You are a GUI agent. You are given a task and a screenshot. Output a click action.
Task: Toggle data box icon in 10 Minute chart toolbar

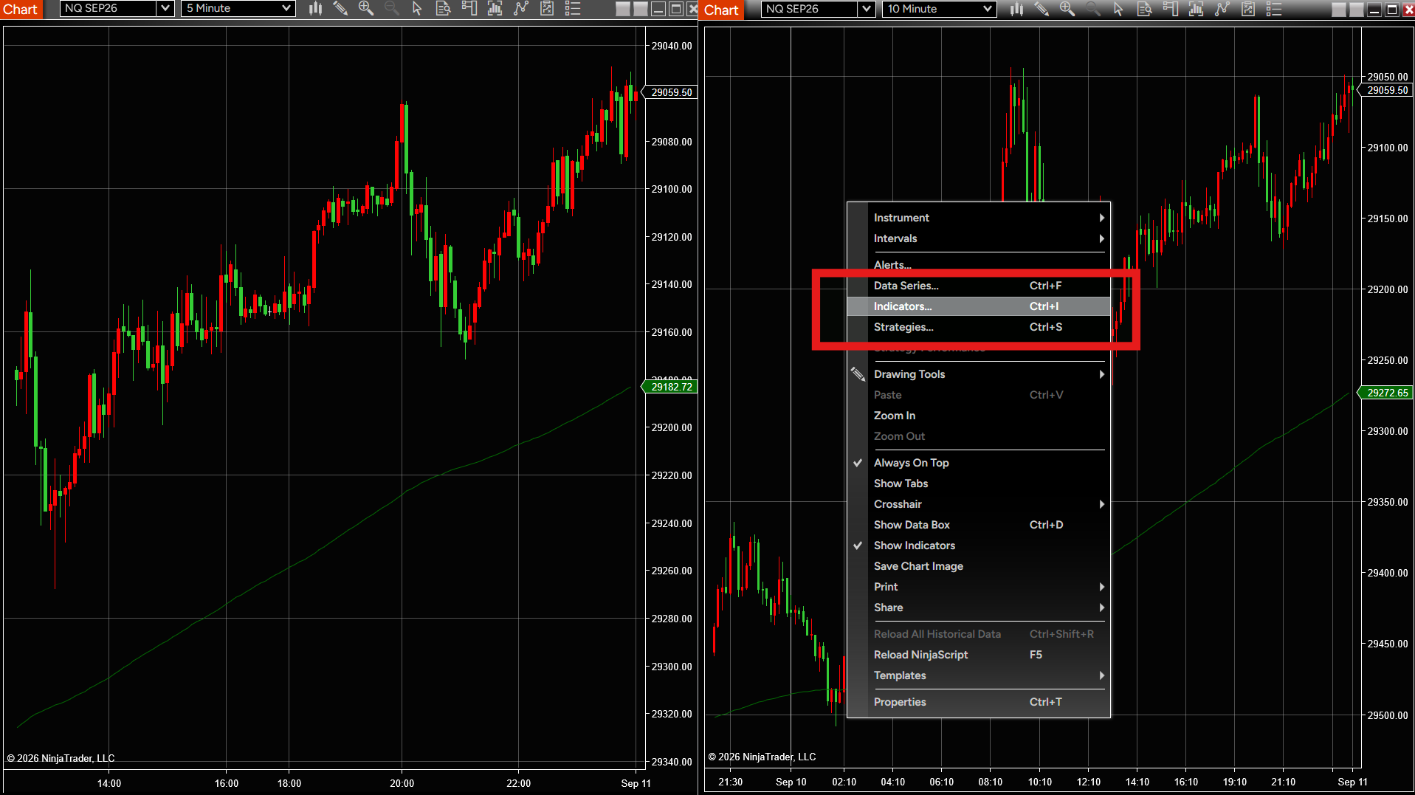1144,9
